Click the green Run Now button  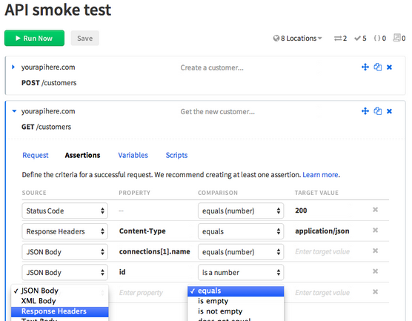click(34, 38)
